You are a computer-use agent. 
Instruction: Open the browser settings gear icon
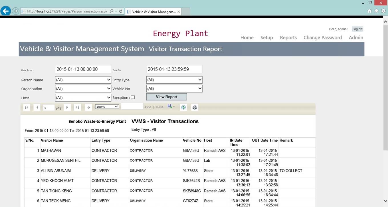pyautogui.click(x=384, y=11)
